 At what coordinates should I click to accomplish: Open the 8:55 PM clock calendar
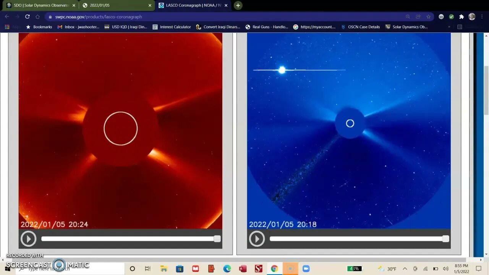pyautogui.click(x=461, y=269)
